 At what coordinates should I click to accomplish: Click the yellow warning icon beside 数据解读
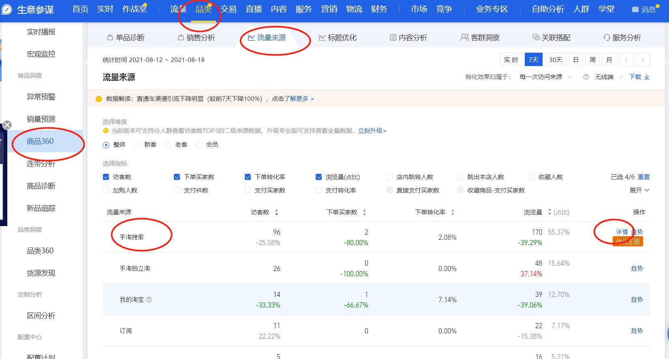pyautogui.click(x=98, y=99)
